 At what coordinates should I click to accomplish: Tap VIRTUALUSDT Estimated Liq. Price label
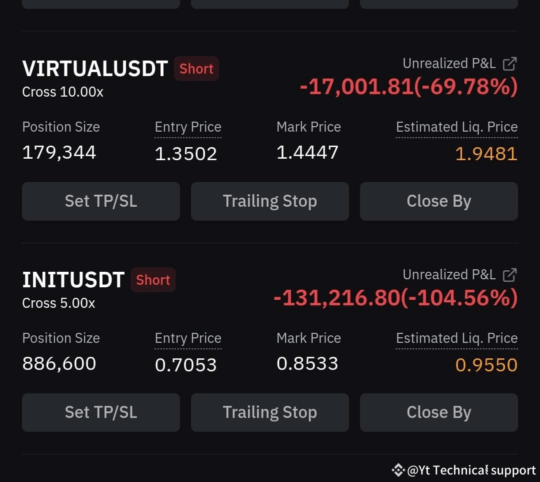pos(456,127)
